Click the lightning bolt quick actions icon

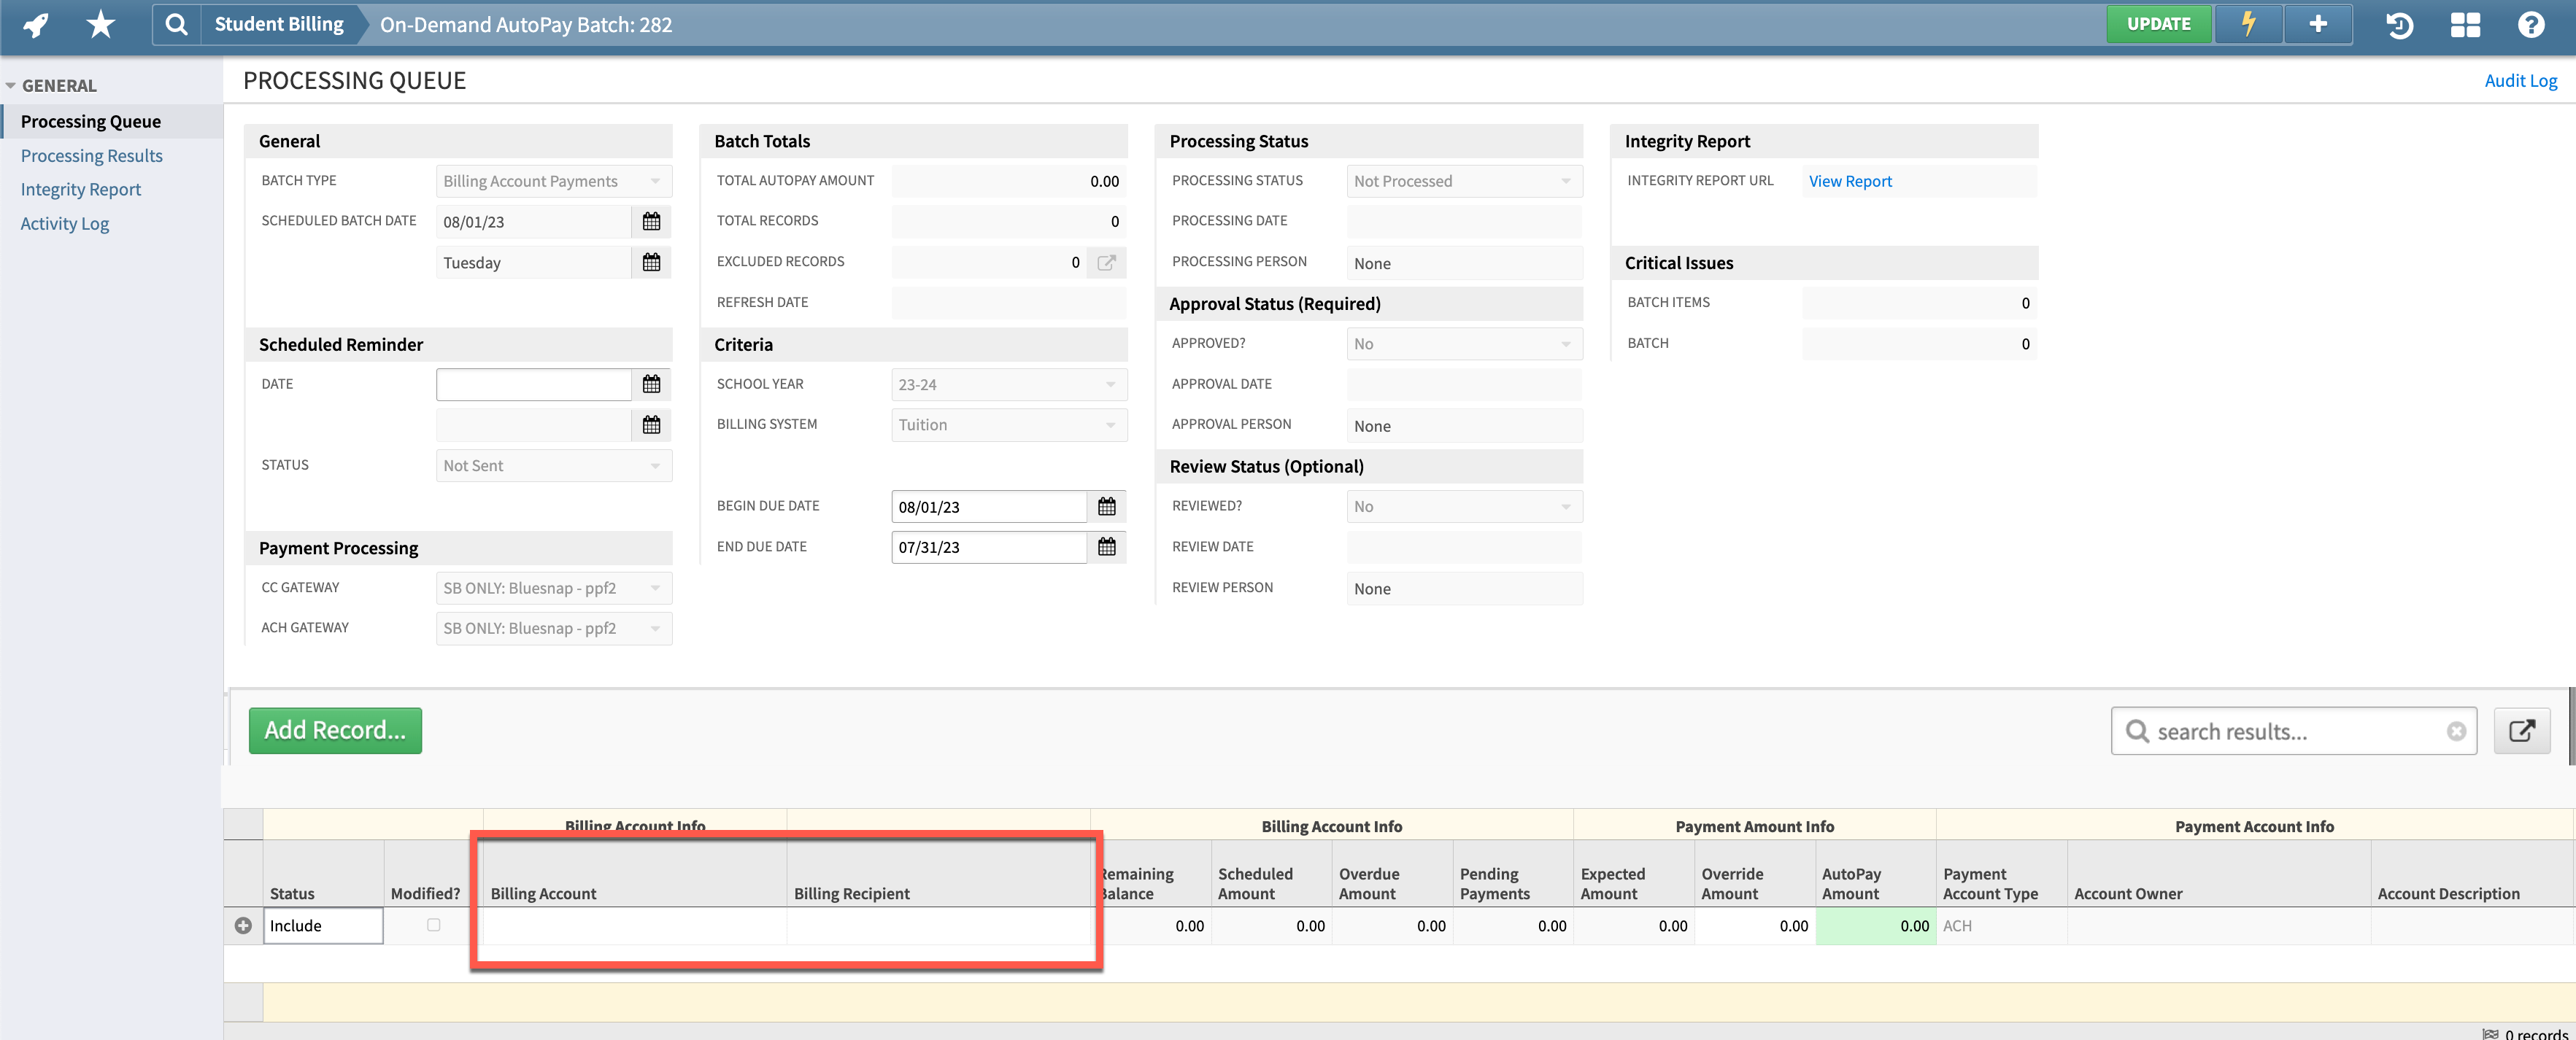tap(2248, 24)
